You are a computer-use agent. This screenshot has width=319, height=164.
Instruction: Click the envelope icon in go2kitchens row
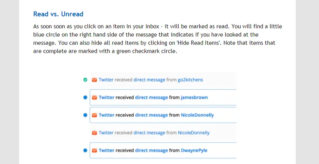[95, 80]
